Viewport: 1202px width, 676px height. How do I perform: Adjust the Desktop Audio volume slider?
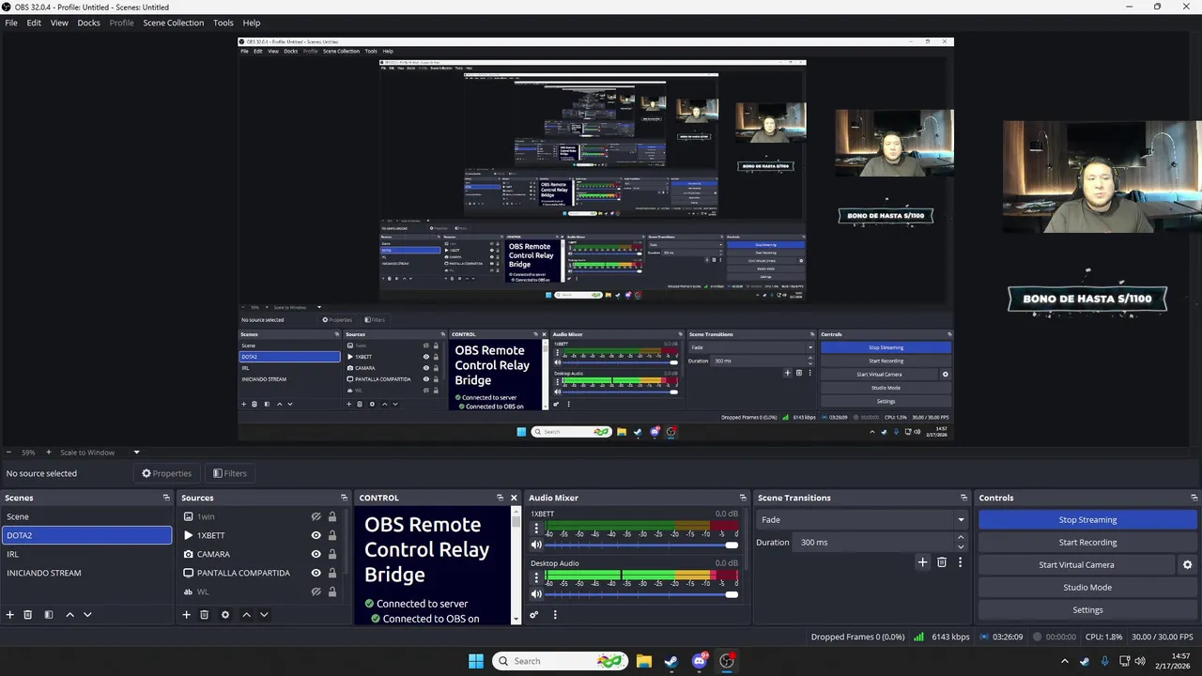[x=641, y=594]
